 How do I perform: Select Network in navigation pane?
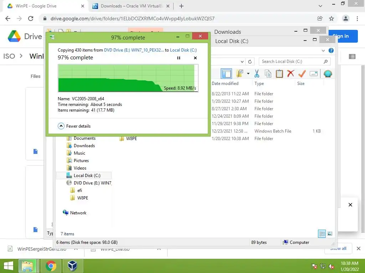(74, 213)
